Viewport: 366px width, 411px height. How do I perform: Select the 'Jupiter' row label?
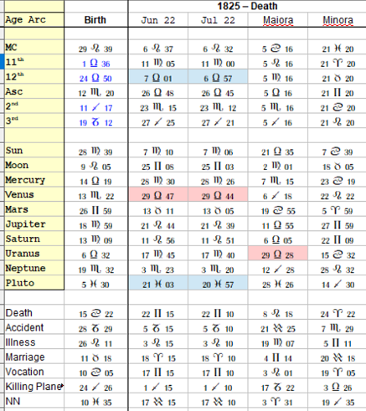tap(25, 224)
